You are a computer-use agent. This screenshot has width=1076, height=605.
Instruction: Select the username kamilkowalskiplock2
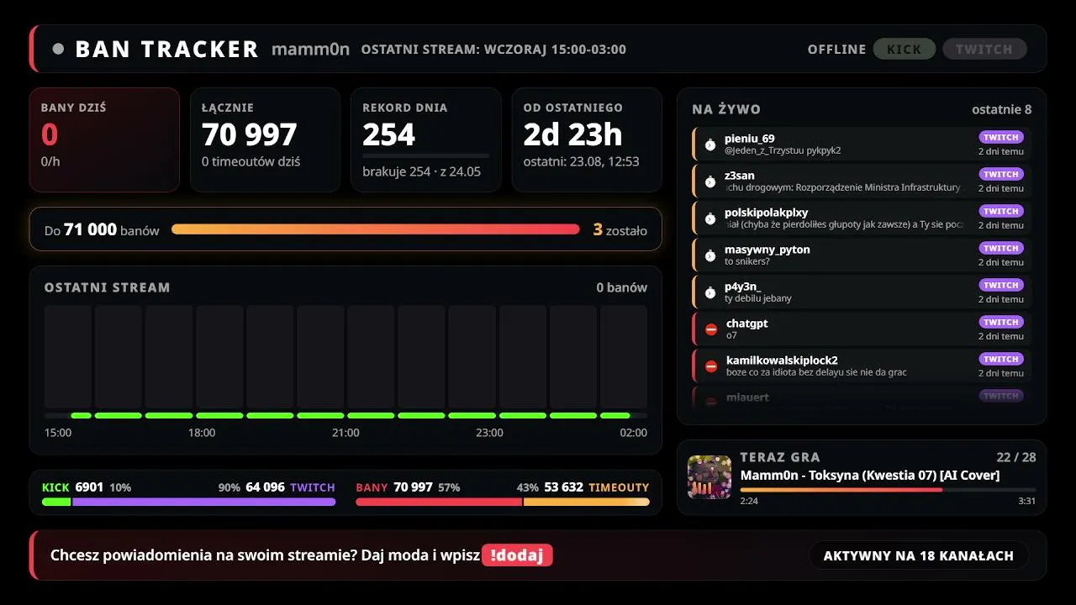(782, 360)
